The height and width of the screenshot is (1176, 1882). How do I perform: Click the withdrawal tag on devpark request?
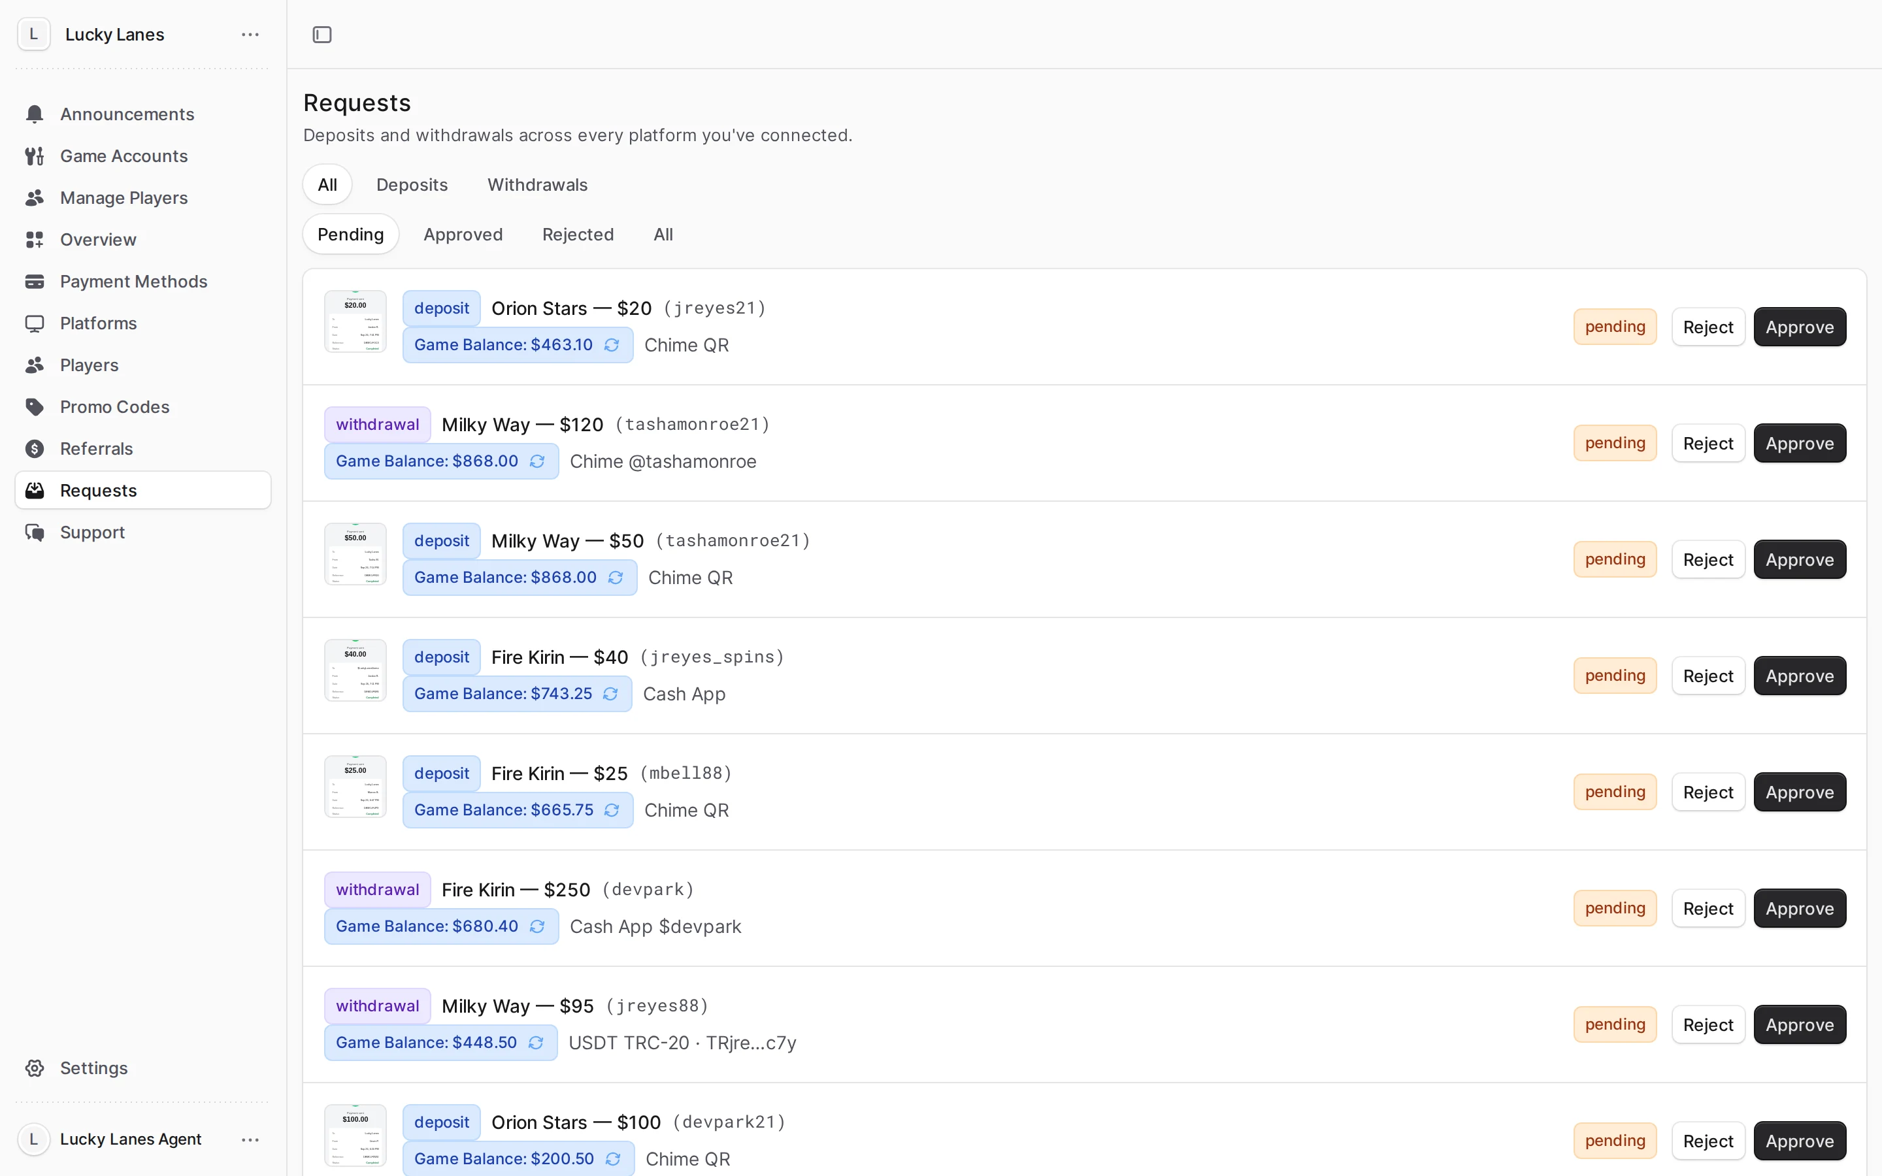click(x=377, y=889)
